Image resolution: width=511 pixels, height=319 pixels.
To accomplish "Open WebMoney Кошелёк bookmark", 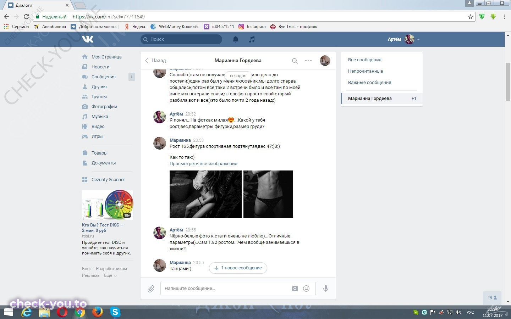I will (174, 27).
